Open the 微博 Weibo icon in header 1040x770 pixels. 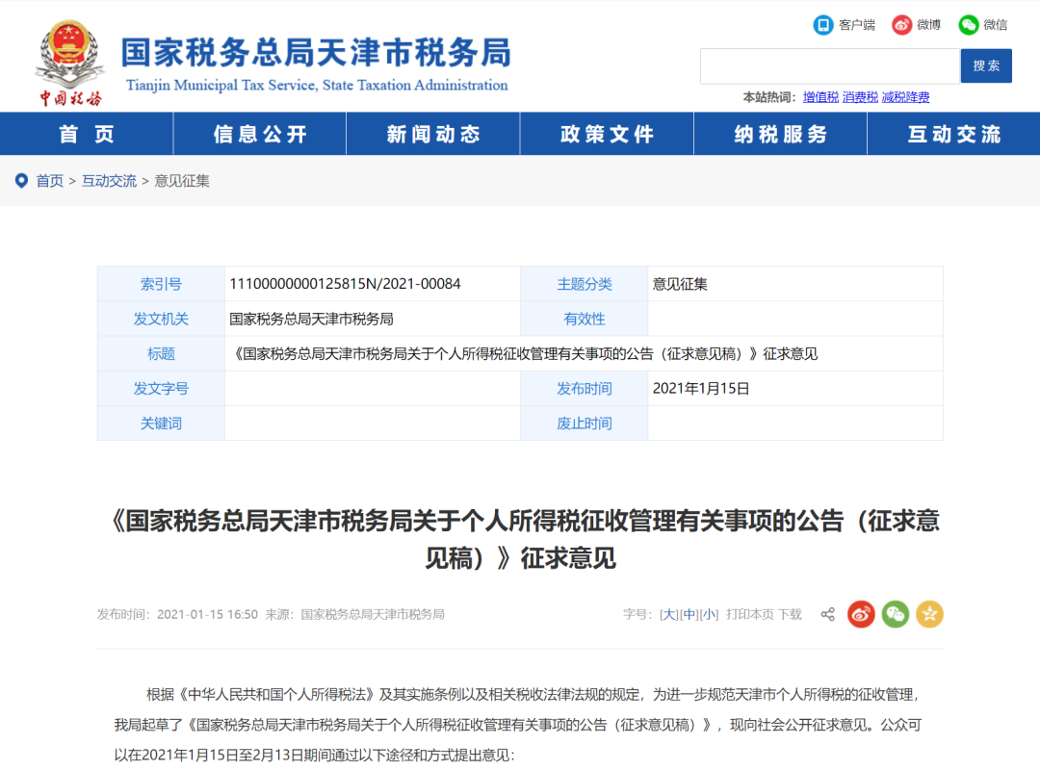pos(901,25)
